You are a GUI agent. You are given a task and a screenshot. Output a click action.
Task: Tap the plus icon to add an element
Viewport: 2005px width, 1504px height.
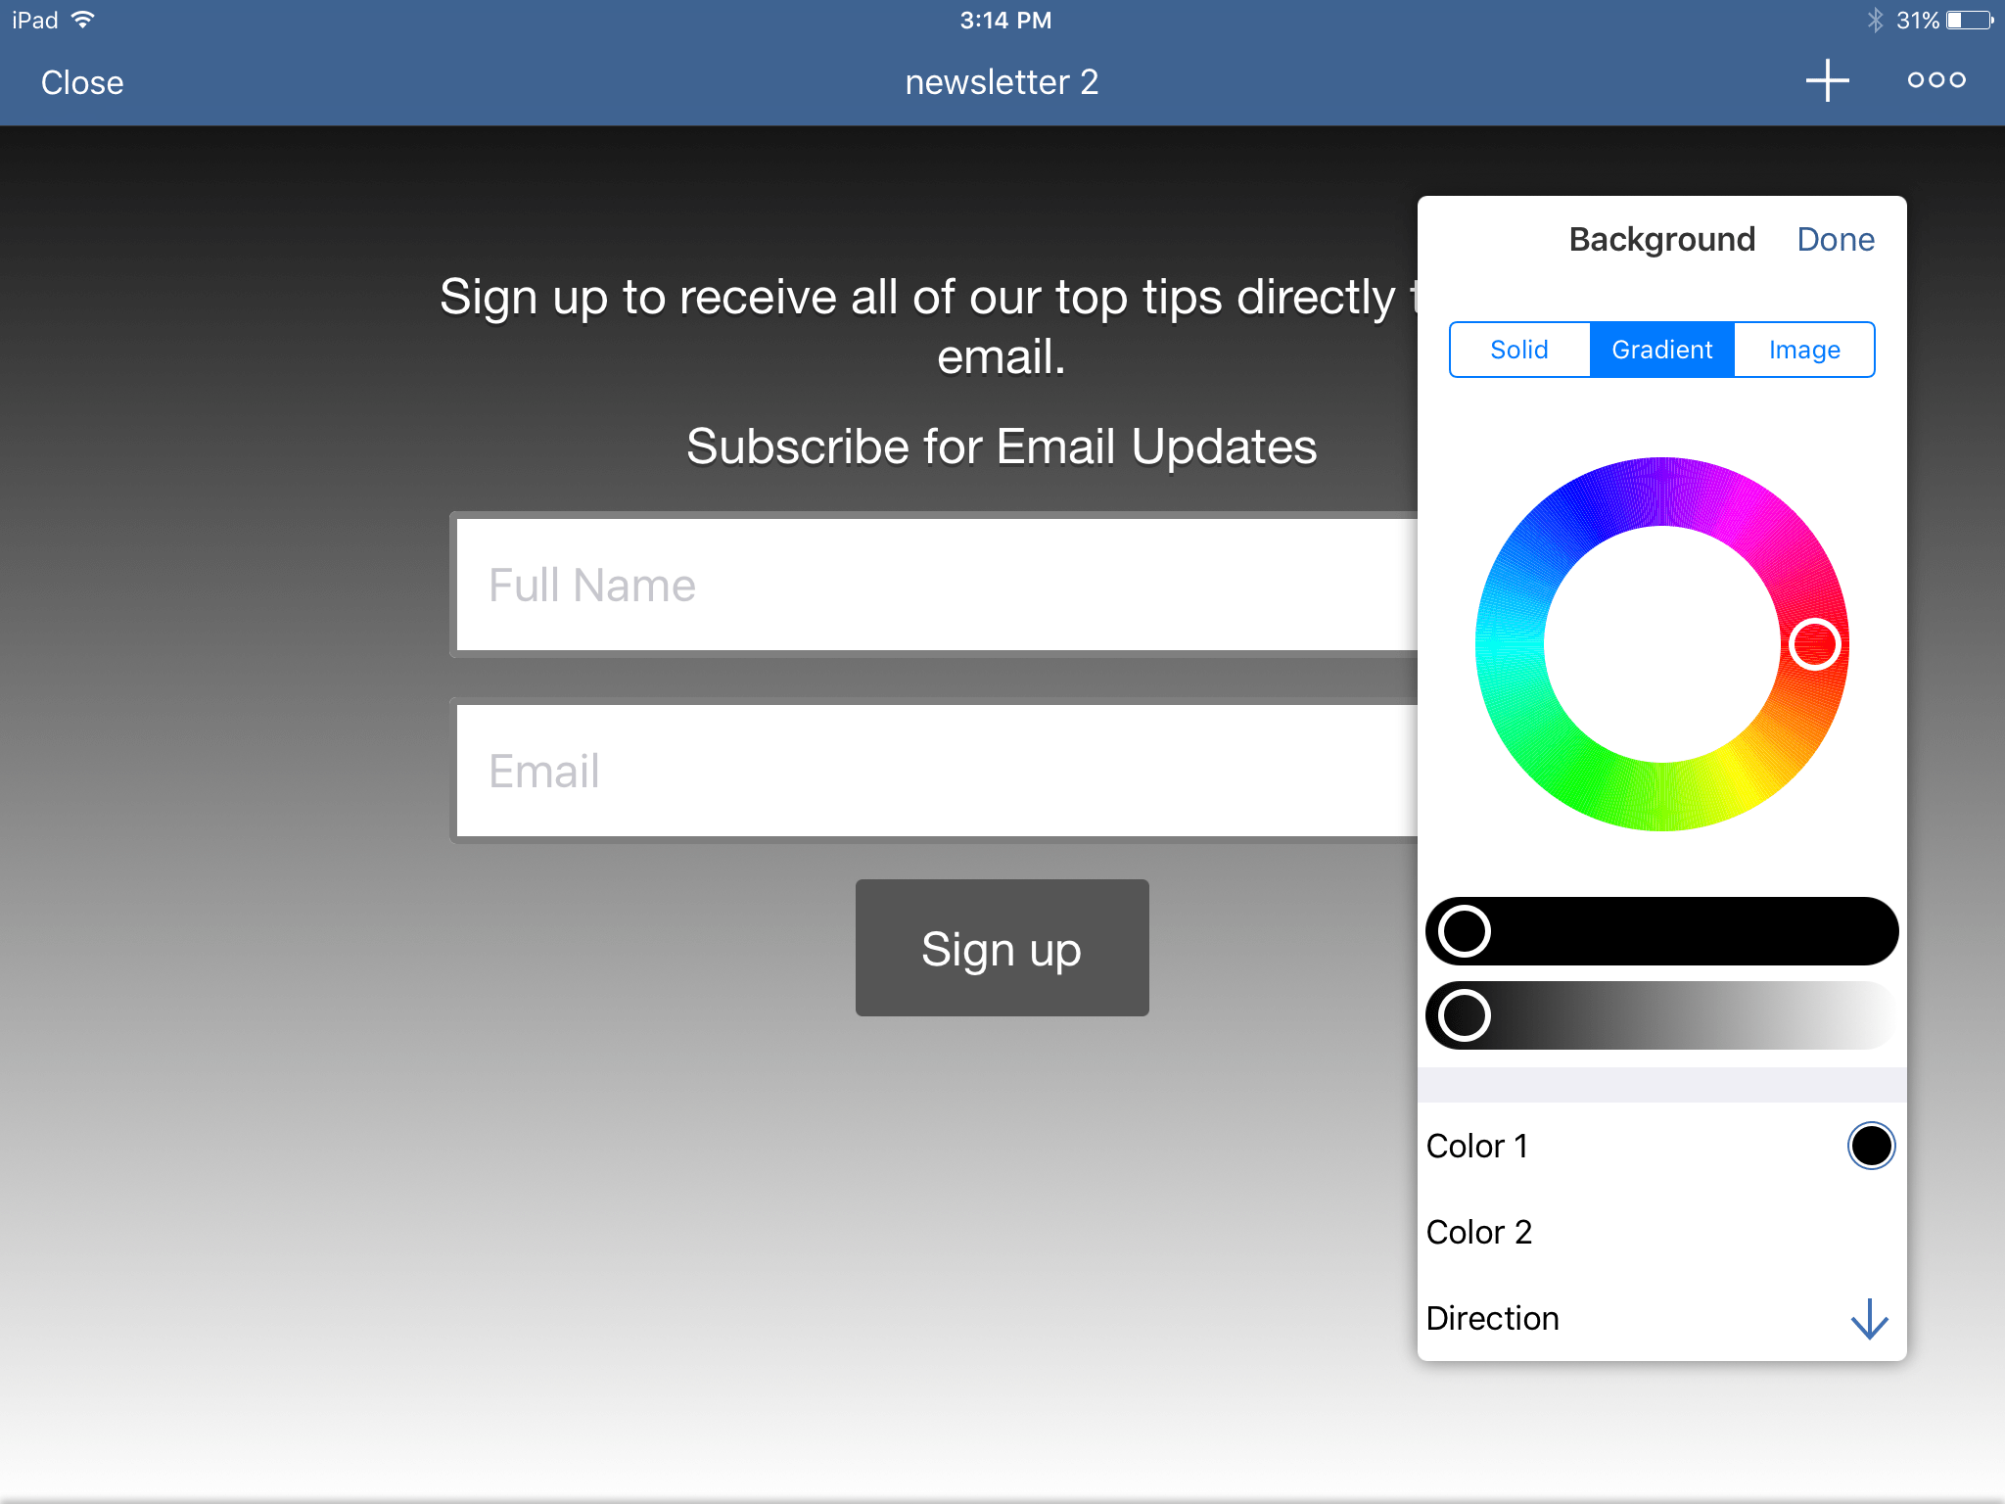1827,80
